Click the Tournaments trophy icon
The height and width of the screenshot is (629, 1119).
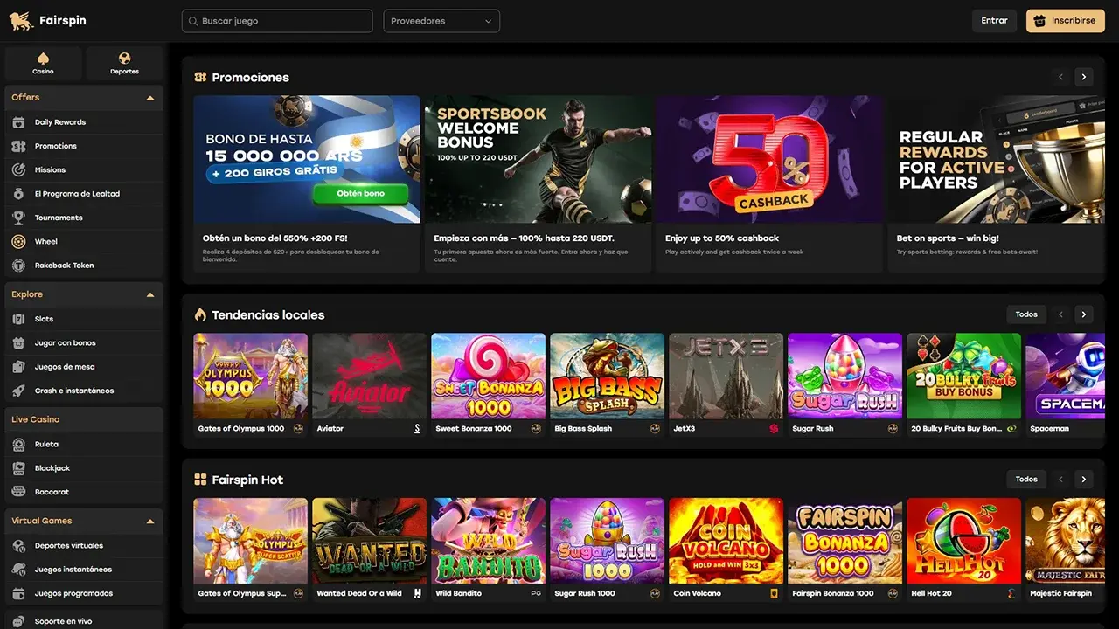tap(18, 218)
